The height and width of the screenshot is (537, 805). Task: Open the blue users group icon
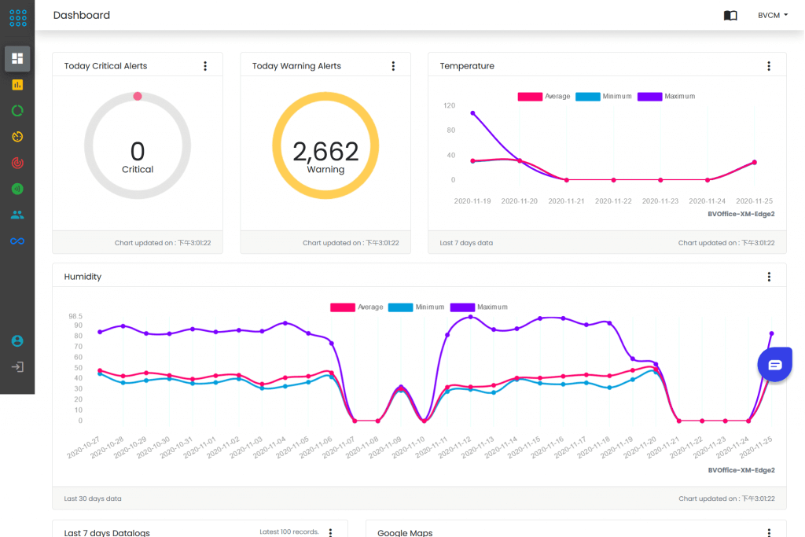pyautogui.click(x=17, y=215)
